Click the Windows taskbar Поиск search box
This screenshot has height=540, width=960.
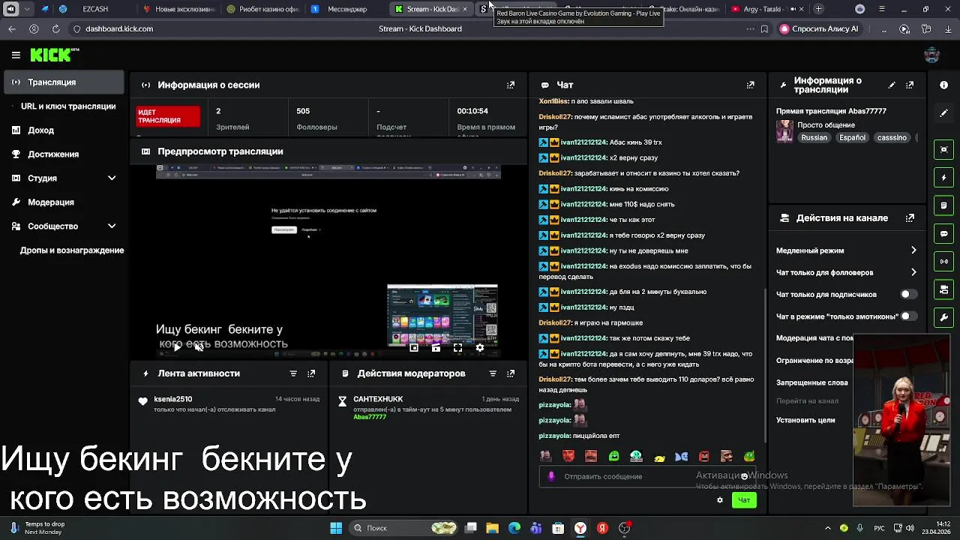[x=405, y=528]
